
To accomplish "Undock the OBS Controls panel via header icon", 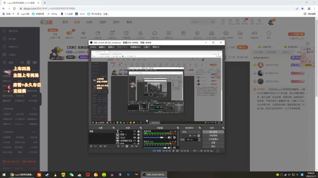I will pos(223,128).
